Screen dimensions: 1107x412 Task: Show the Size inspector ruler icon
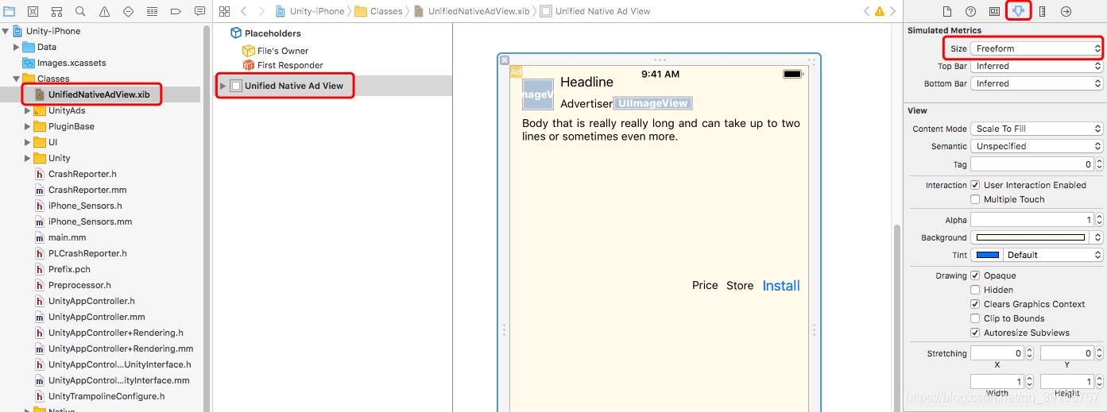tap(1042, 11)
